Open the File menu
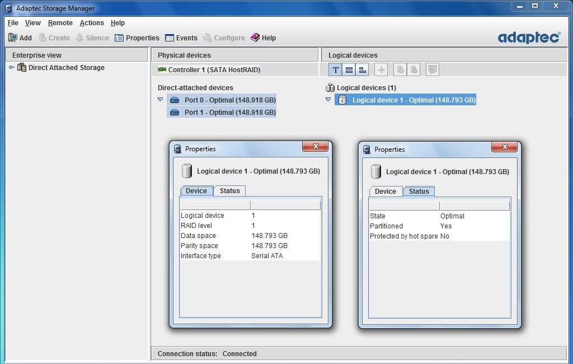This screenshot has height=364, width=573. [13, 23]
